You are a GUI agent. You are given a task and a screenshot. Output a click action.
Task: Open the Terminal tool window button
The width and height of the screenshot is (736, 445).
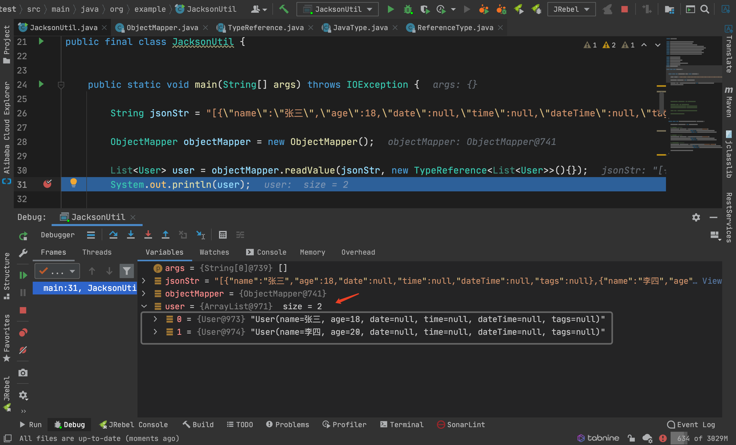coord(402,424)
